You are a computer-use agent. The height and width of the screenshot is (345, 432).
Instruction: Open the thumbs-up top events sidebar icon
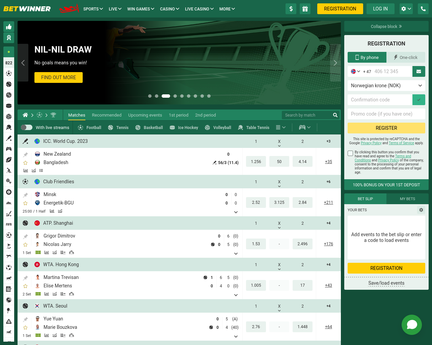click(x=9, y=27)
